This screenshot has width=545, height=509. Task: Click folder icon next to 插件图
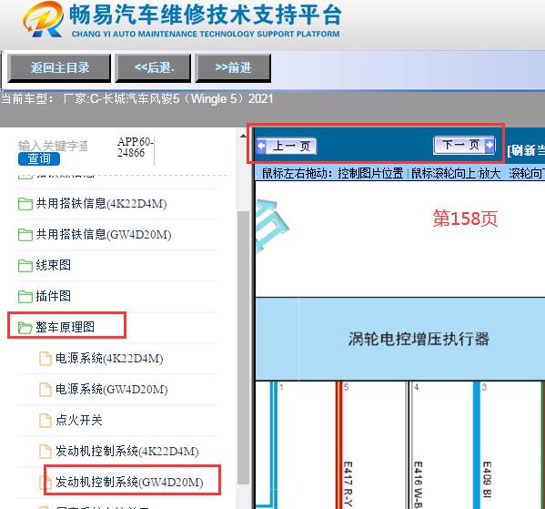pyautogui.click(x=25, y=297)
